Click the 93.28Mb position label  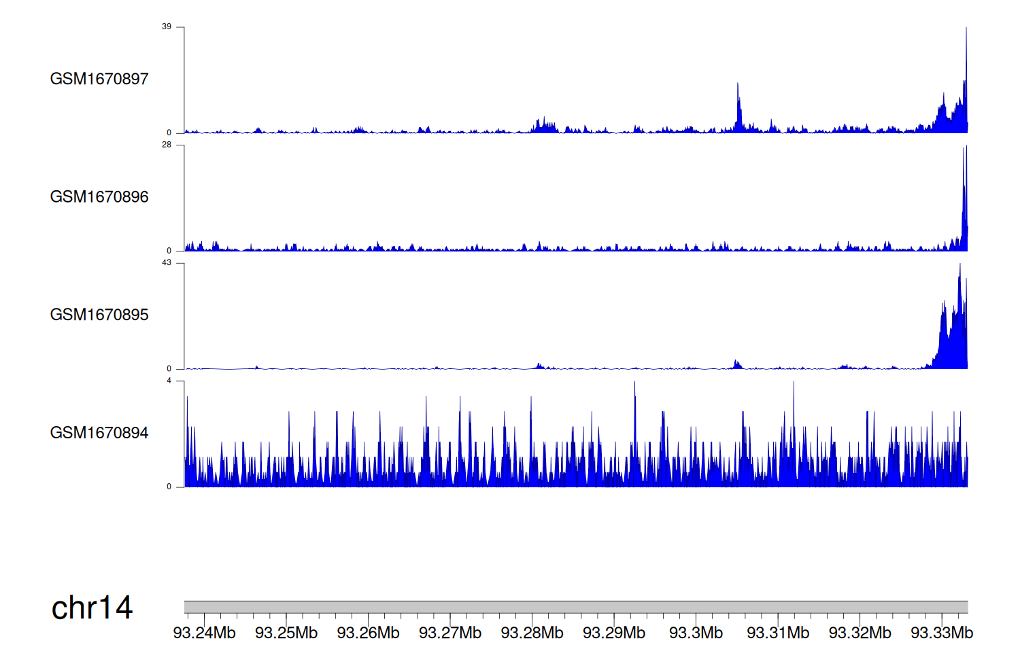point(532,633)
